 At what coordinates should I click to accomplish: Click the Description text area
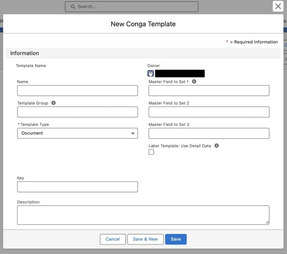click(143, 215)
